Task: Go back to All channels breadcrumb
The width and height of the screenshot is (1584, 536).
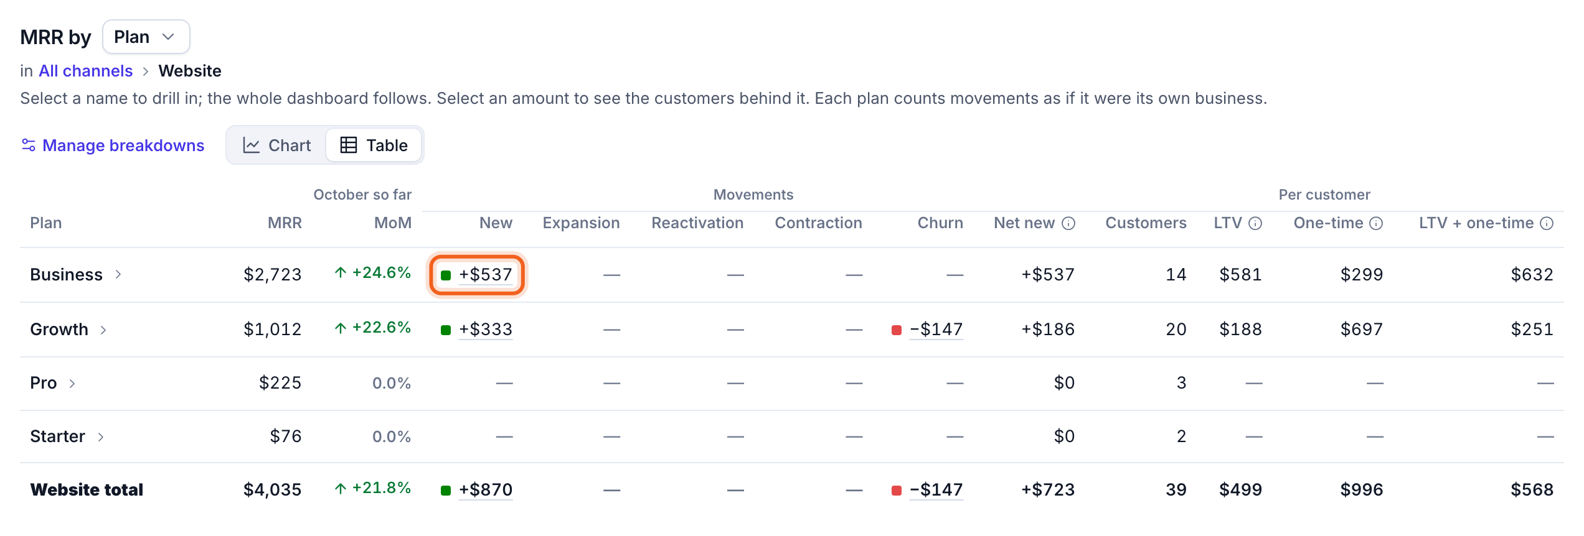Action: 86,71
